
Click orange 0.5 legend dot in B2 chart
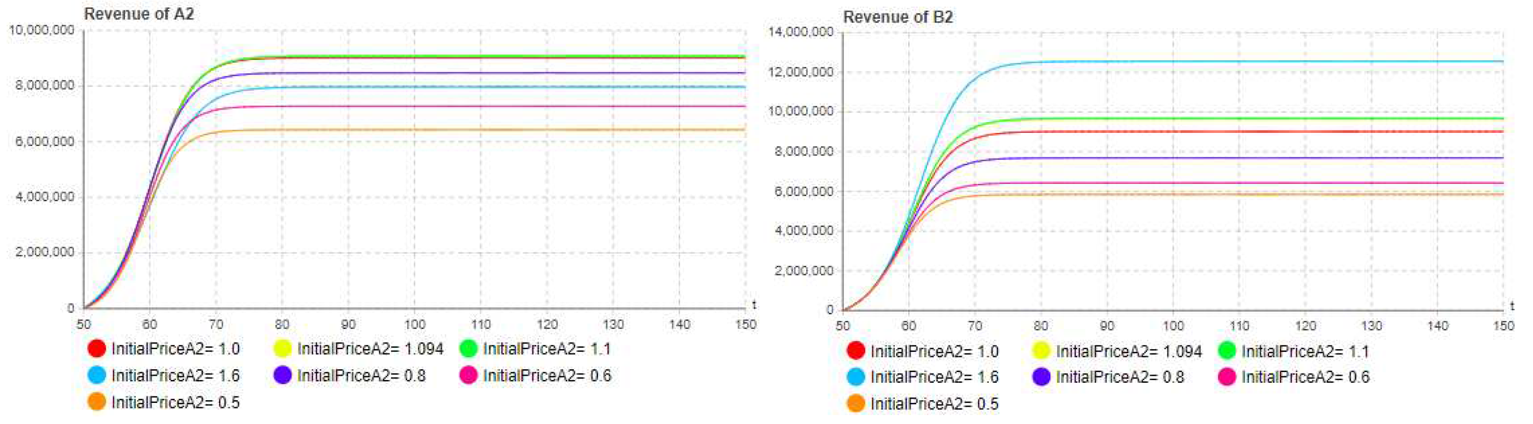point(855,403)
